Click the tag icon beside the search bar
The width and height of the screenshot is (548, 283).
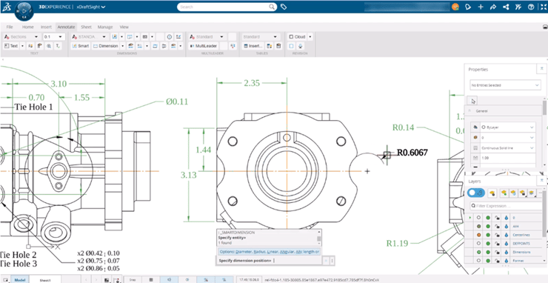(284, 7)
